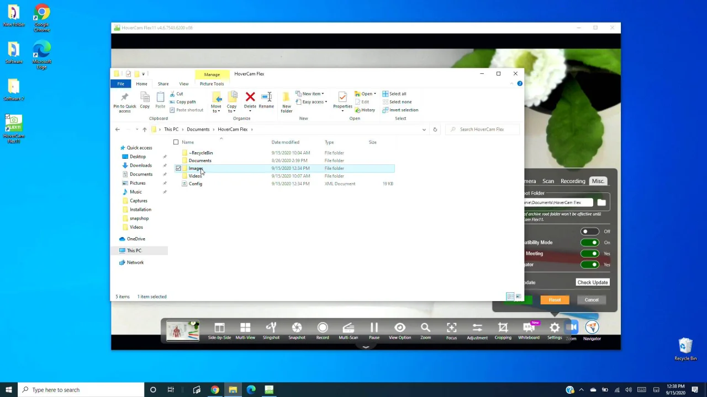This screenshot has height=397, width=707.
Task: Toggle Compatibility Mode switch
Action: (x=590, y=243)
